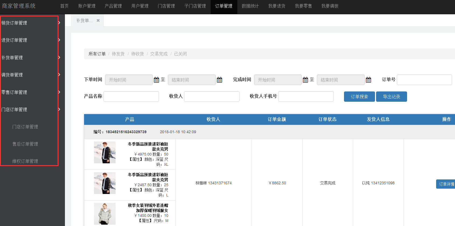This screenshot has height=226, width=455.
Task: Focus 完成时间 开始时间 field
Action: (278, 80)
